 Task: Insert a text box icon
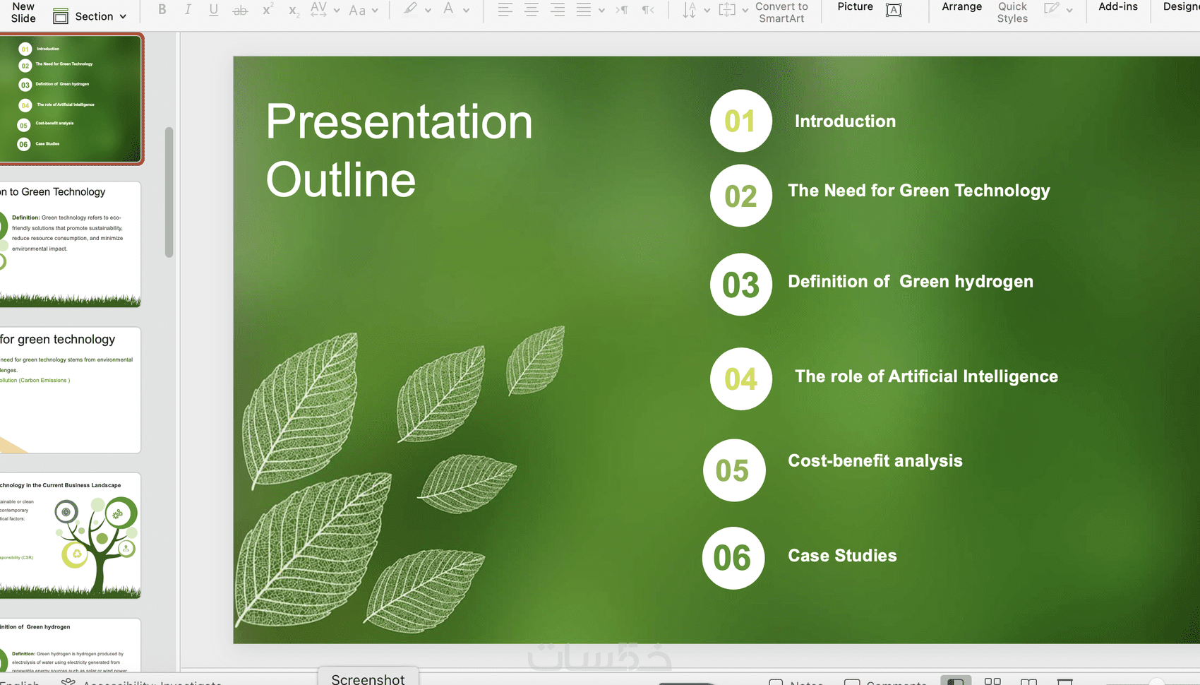pos(894,10)
